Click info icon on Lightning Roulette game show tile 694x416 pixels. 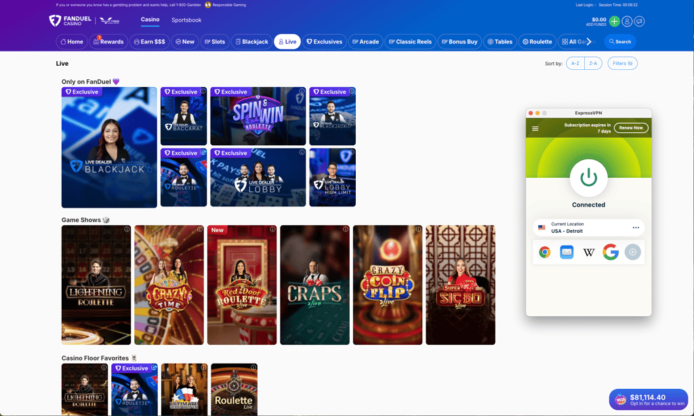tap(127, 229)
